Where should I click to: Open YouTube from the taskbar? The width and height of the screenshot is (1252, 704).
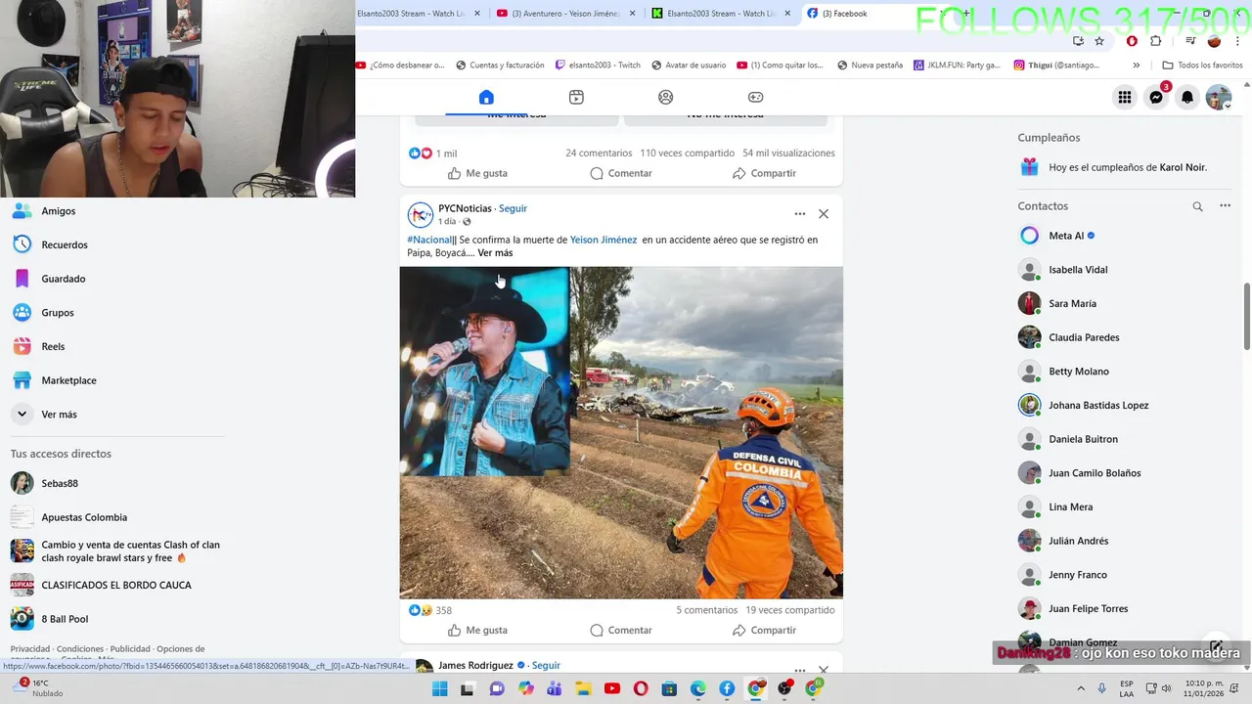coord(612,688)
